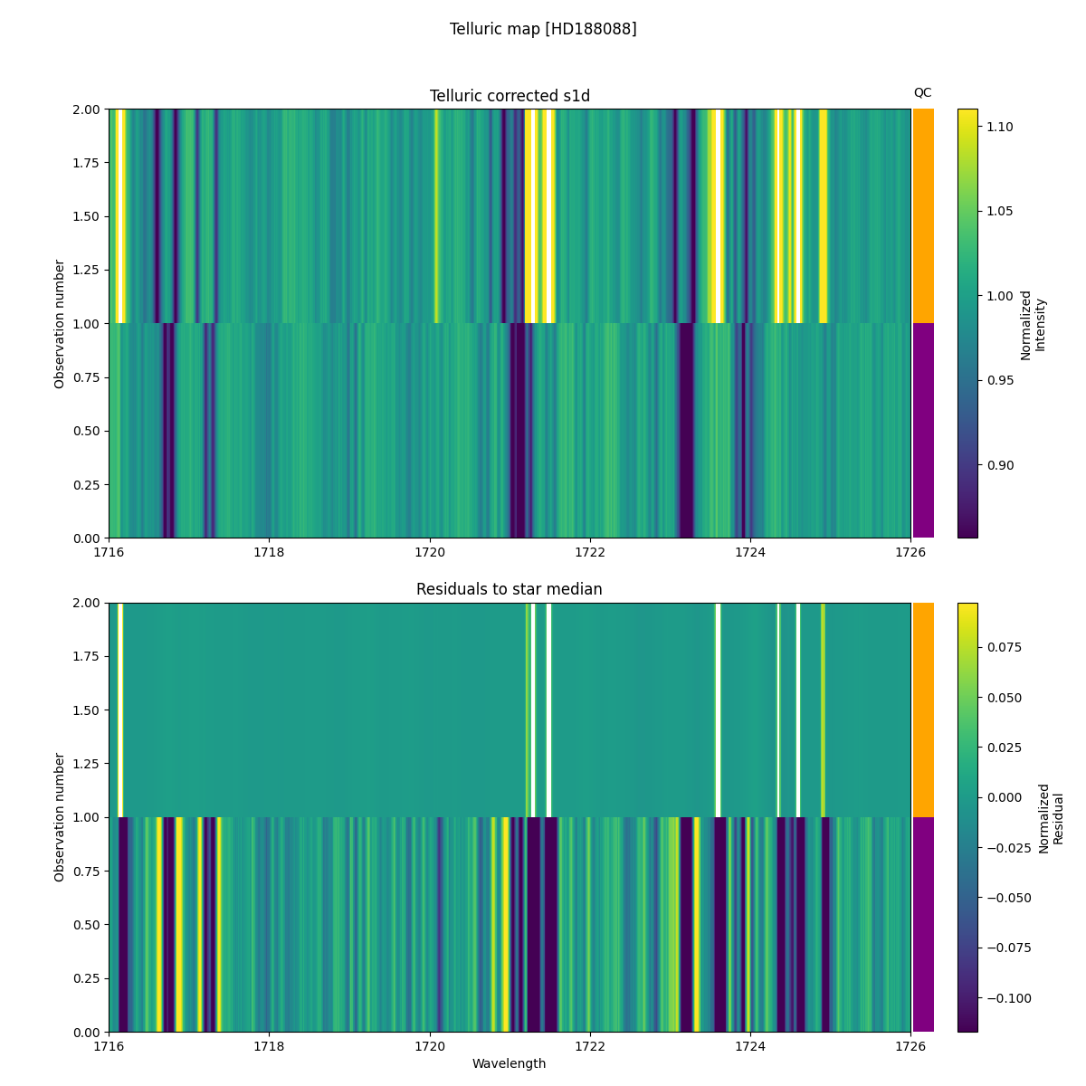Click the 0.025 tick on the residual colorbar
The image size is (1086, 1086).
[1003, 748]
